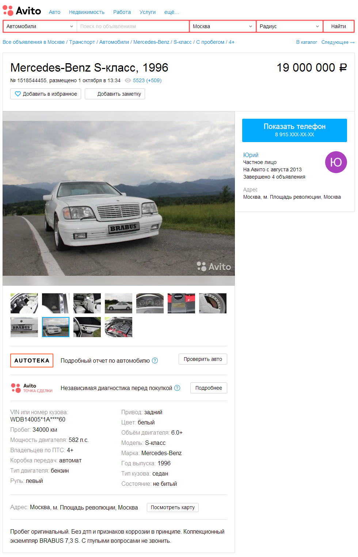Select the highlighted front-view thumbnail
The width and height of the screenshot is (358, 557).
point(56,327)
